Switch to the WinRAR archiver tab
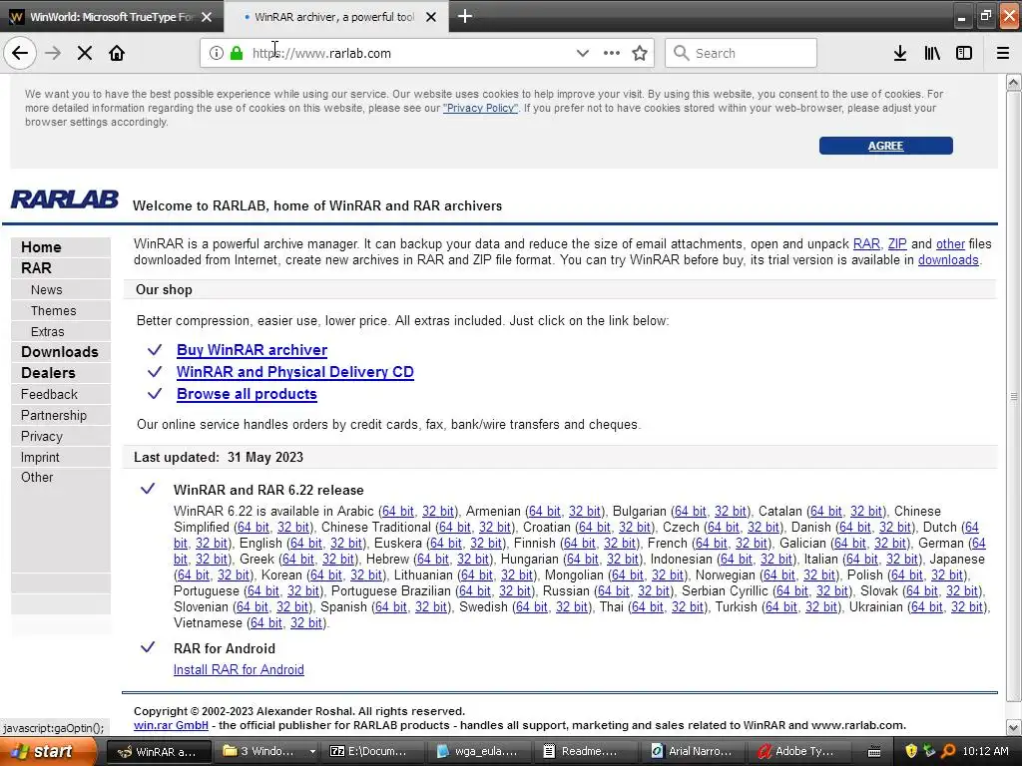 [x=335, y=17]
